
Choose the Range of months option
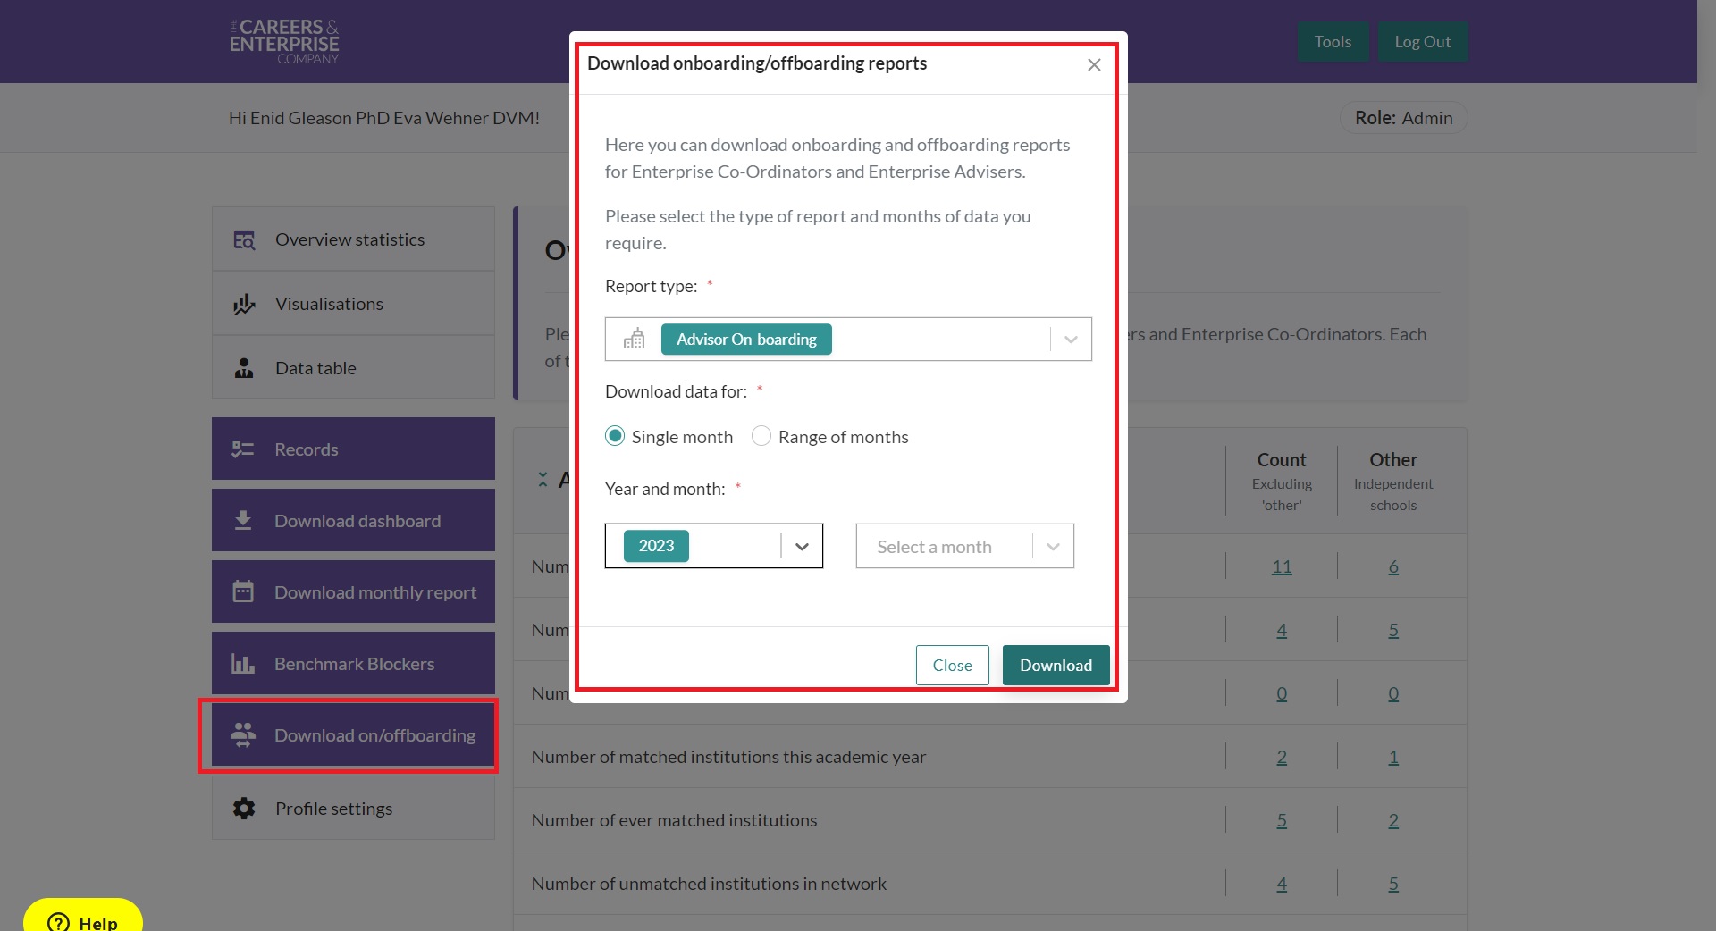761,437
